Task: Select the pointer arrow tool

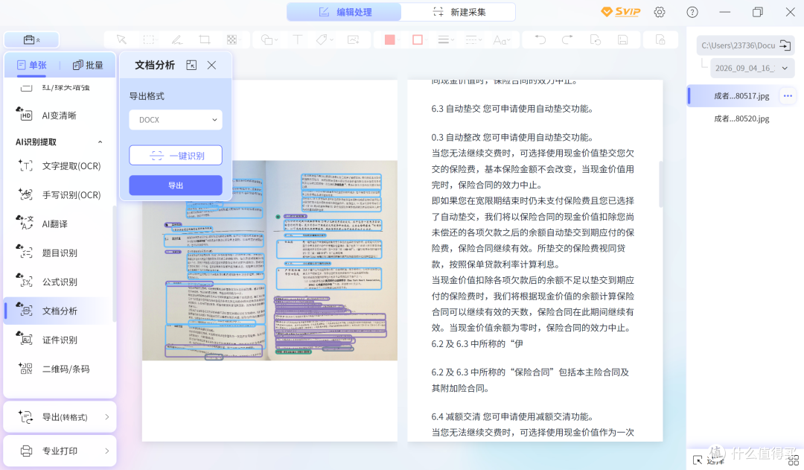Action: [121, 39]
